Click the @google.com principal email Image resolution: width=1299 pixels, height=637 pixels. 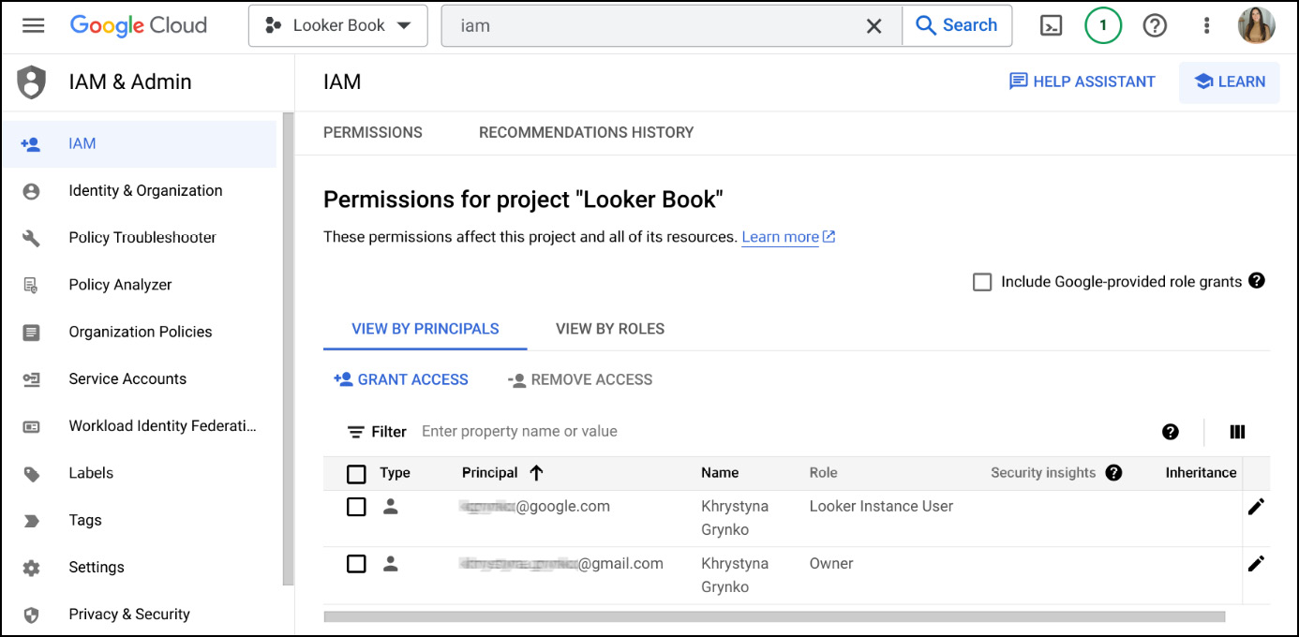coord(534,507)
